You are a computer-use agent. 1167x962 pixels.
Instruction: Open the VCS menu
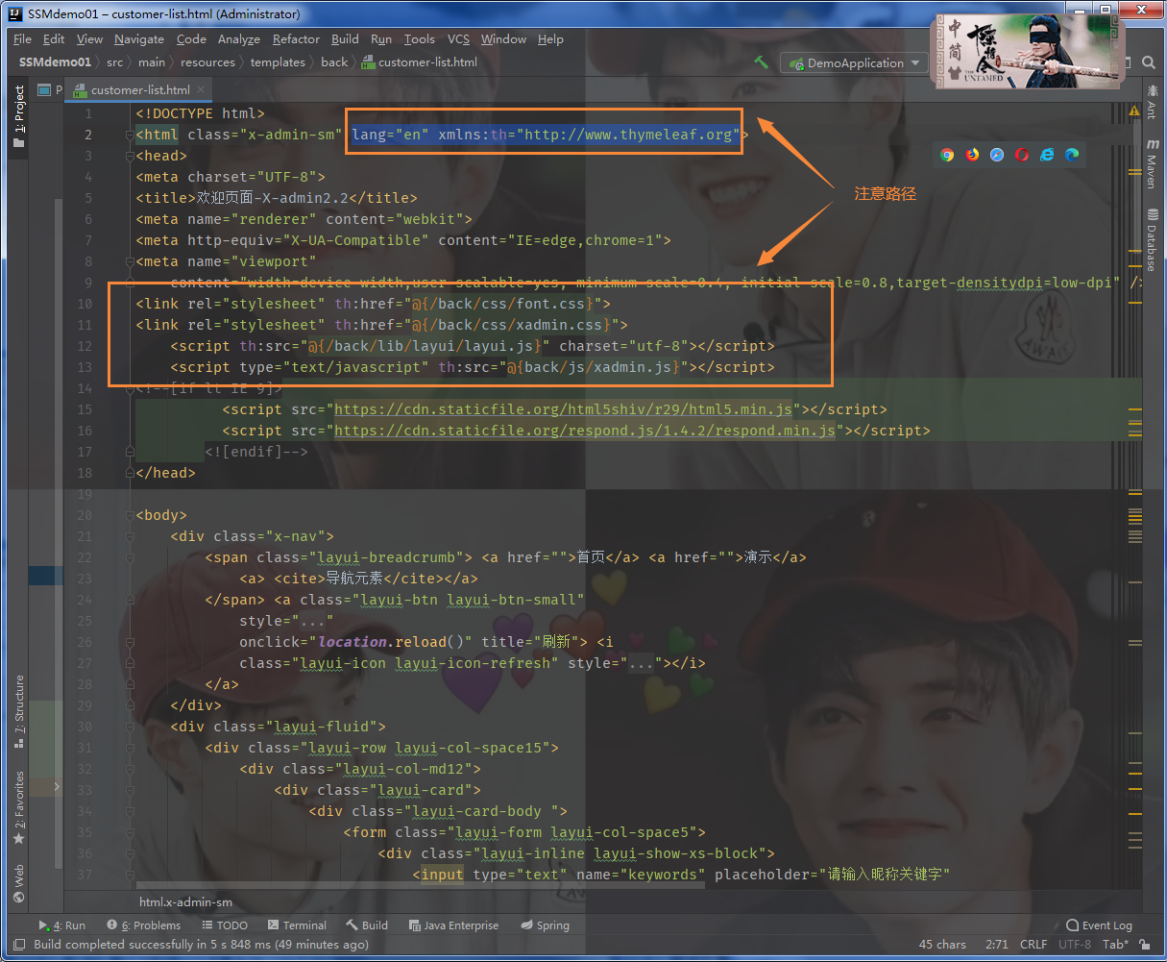click(x=458, y=39)
